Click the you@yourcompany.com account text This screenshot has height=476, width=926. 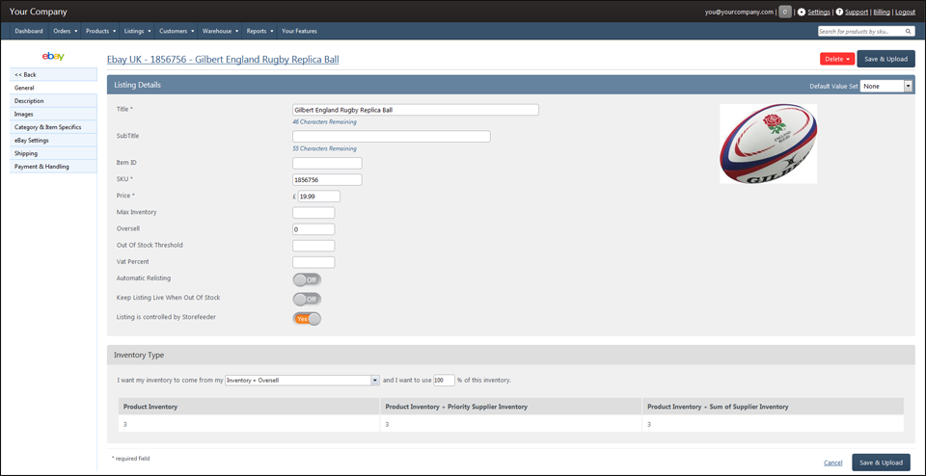(739, 12)
